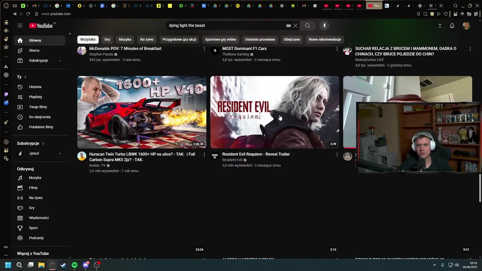Reload the page with the browser refresh icon
Viewport: 482px width, 271px height.
coord(28,14)
